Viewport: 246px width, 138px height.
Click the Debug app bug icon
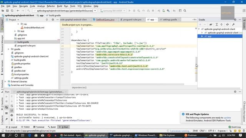134,11
